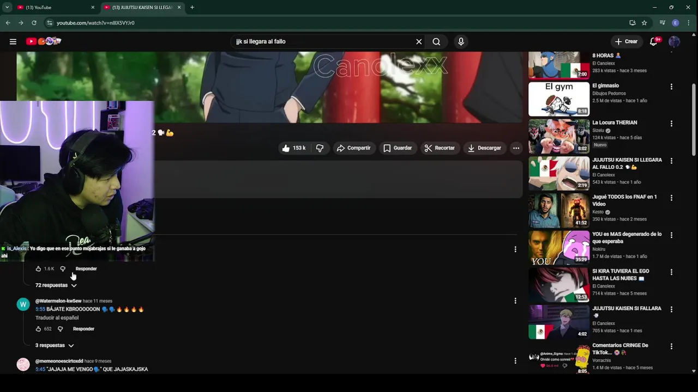Viewport: 698px width, 392px height.
Task: Open the JUJUTSU KAISEN SI FALLARA thumbnail
Action: [559, 322]
